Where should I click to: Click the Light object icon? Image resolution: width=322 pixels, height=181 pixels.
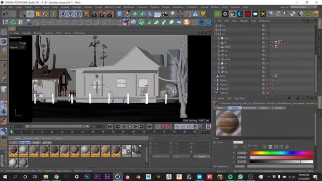[x=173, y=14]
